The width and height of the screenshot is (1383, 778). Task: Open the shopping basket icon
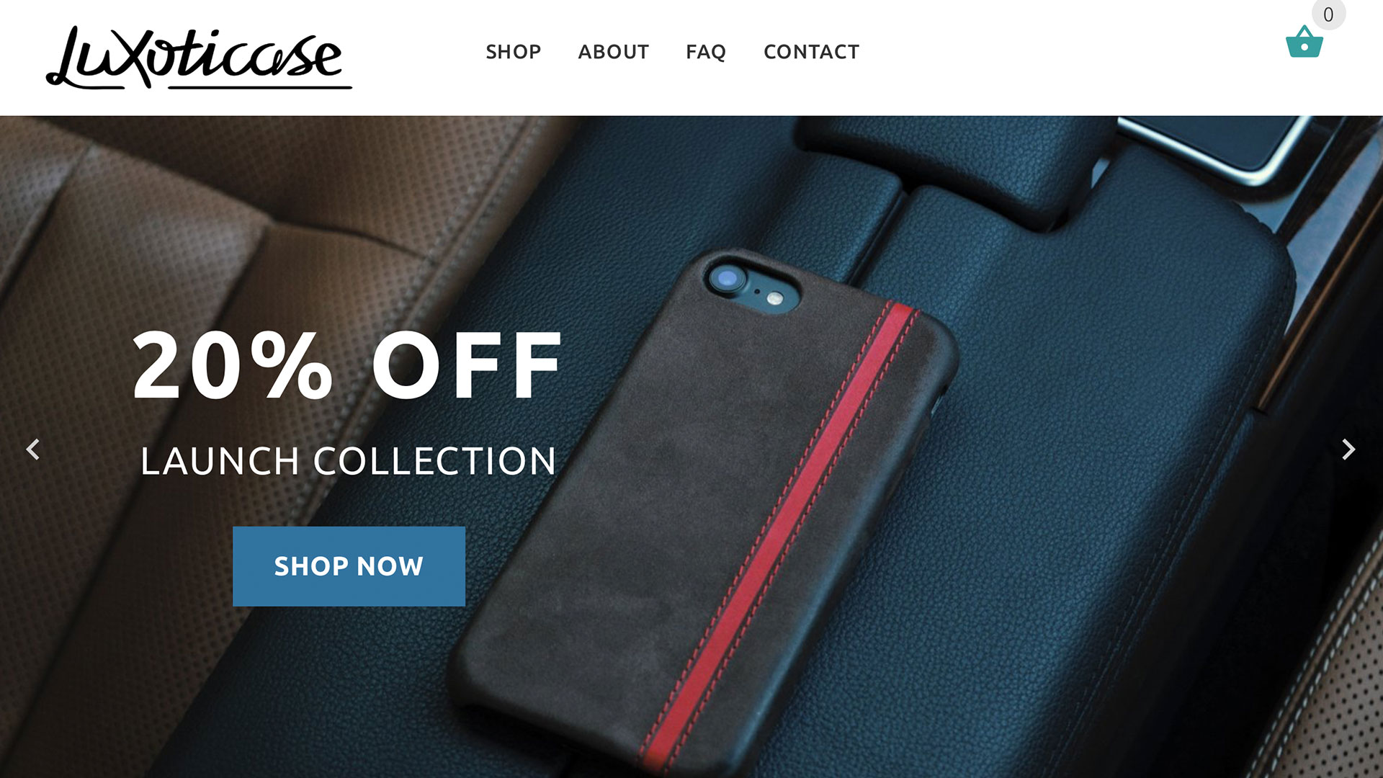click(1304, 42)
